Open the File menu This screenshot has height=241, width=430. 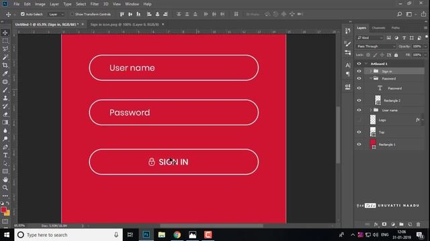coord(16,4)
